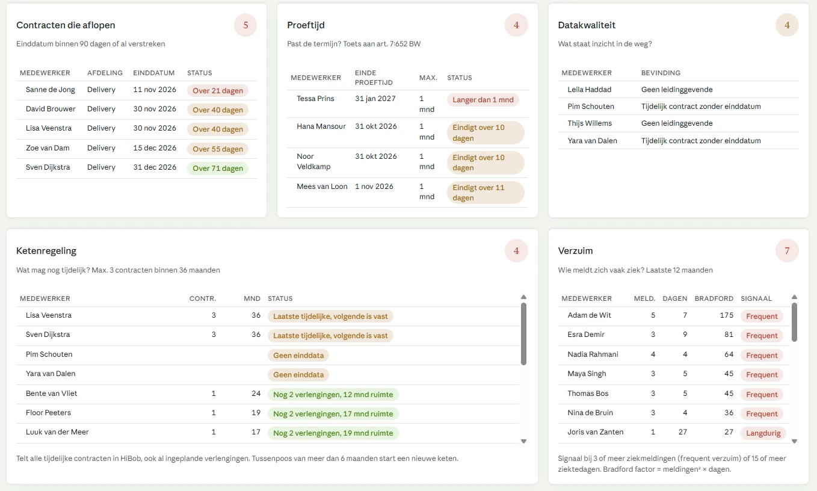Click the 'Geen einddata' status for Pim Schouten
This screenshot has height=491, width=817.
[298, 356]
